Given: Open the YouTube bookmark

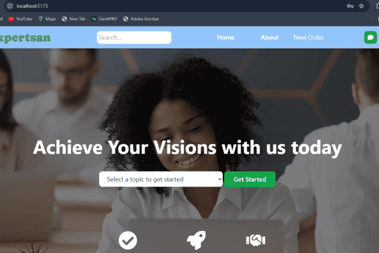Looking at the screenshot, I should click(x=20, y=19).
